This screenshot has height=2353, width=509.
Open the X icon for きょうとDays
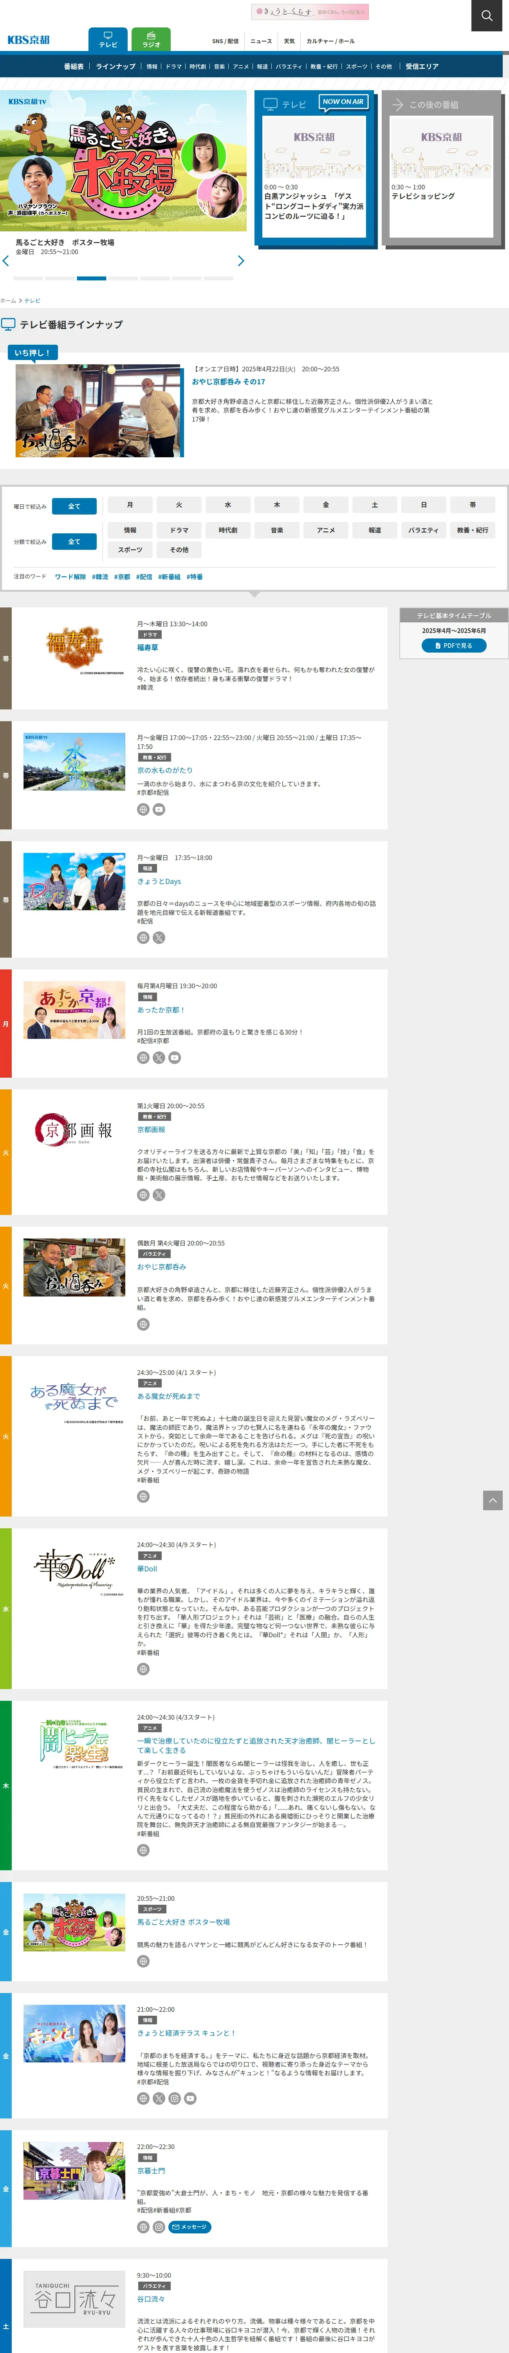pyautogui.click(x=159, y=937)
